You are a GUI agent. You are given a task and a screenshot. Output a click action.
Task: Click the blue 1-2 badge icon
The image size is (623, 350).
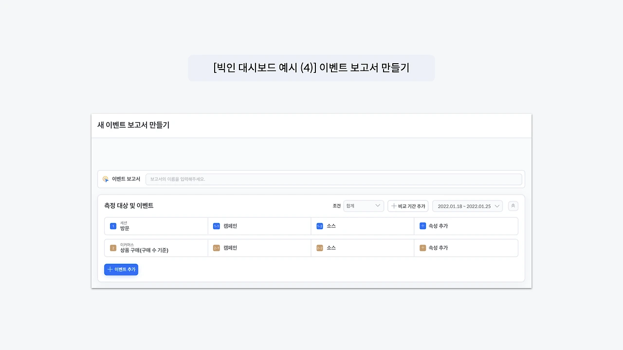(x=320, y=226)
